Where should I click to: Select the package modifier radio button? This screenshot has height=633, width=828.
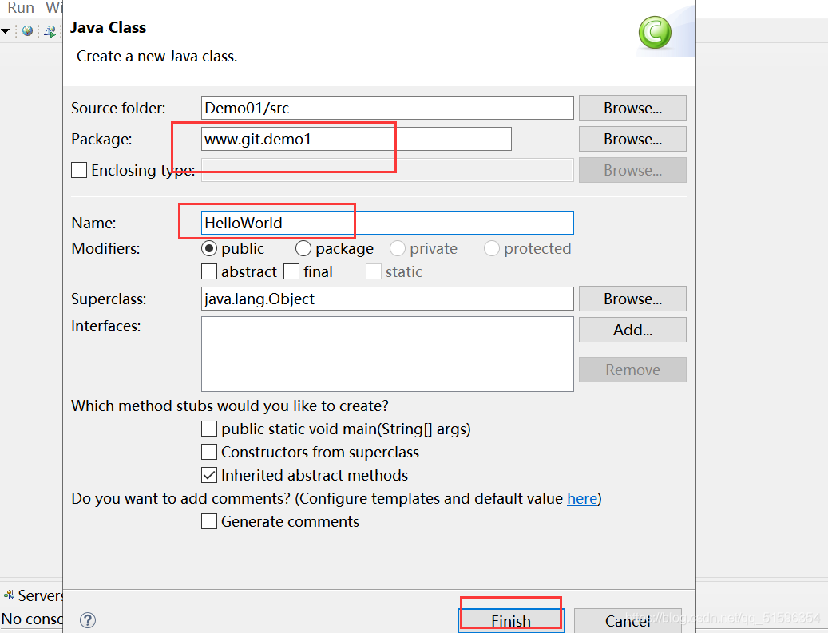click(303, 248)
